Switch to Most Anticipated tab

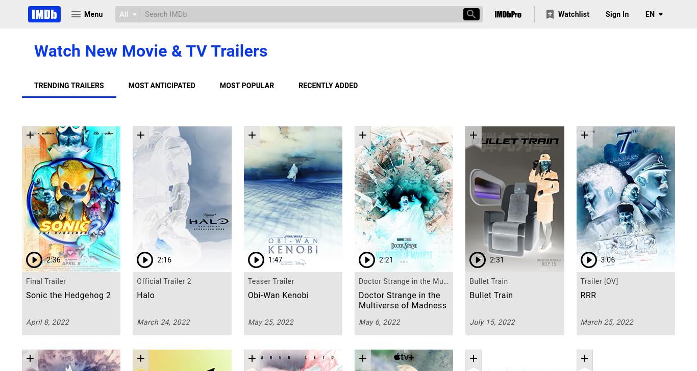tap(162, 86)
